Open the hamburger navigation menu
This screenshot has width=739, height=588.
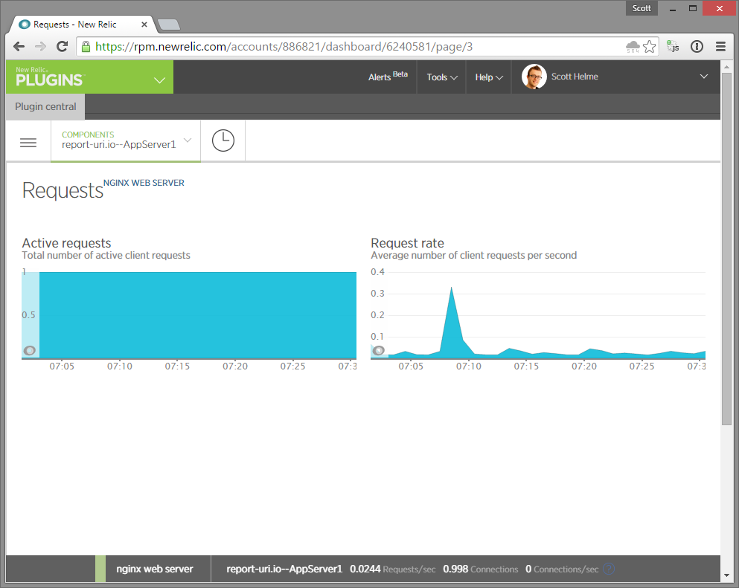(x=28, y=142)
